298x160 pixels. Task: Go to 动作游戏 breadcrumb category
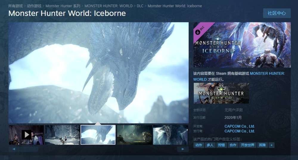pyautogui.click(x=34, y=6)
